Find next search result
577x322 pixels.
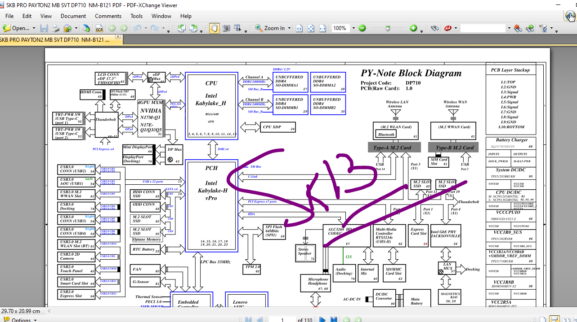tap(530, 28)
